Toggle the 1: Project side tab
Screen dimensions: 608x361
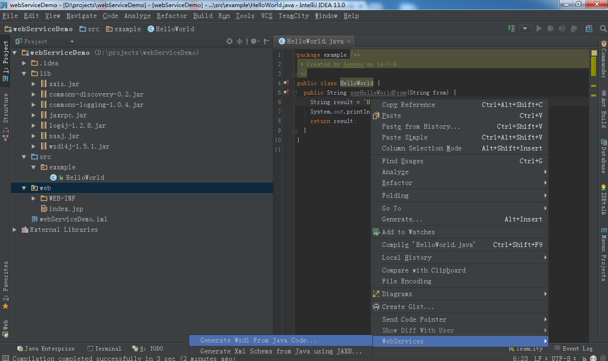click(5, 61)
